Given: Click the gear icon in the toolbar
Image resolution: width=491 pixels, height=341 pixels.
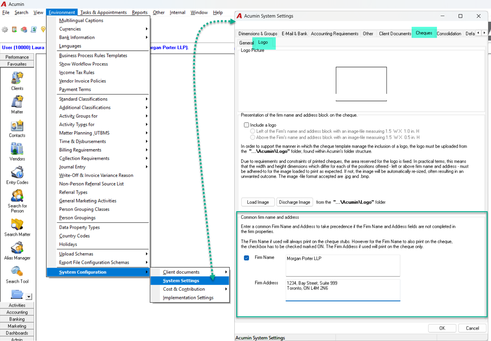Looking at the screenshot, I should [x=5, y=30].
